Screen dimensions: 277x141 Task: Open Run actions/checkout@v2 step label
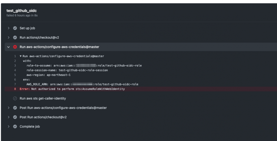39,37
